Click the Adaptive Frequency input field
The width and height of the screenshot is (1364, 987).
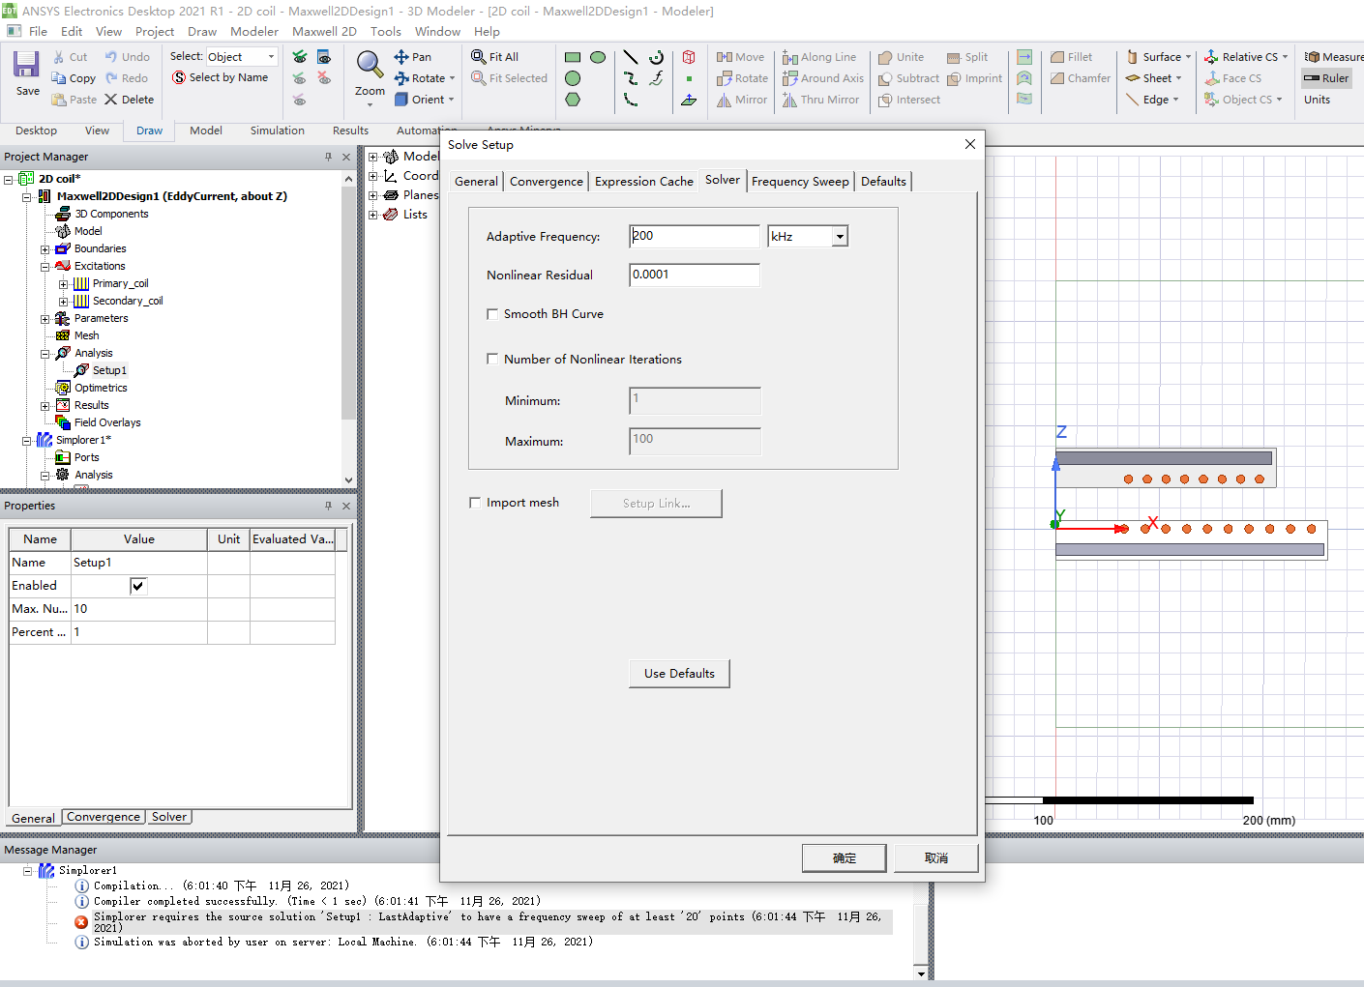coord(694,237)
